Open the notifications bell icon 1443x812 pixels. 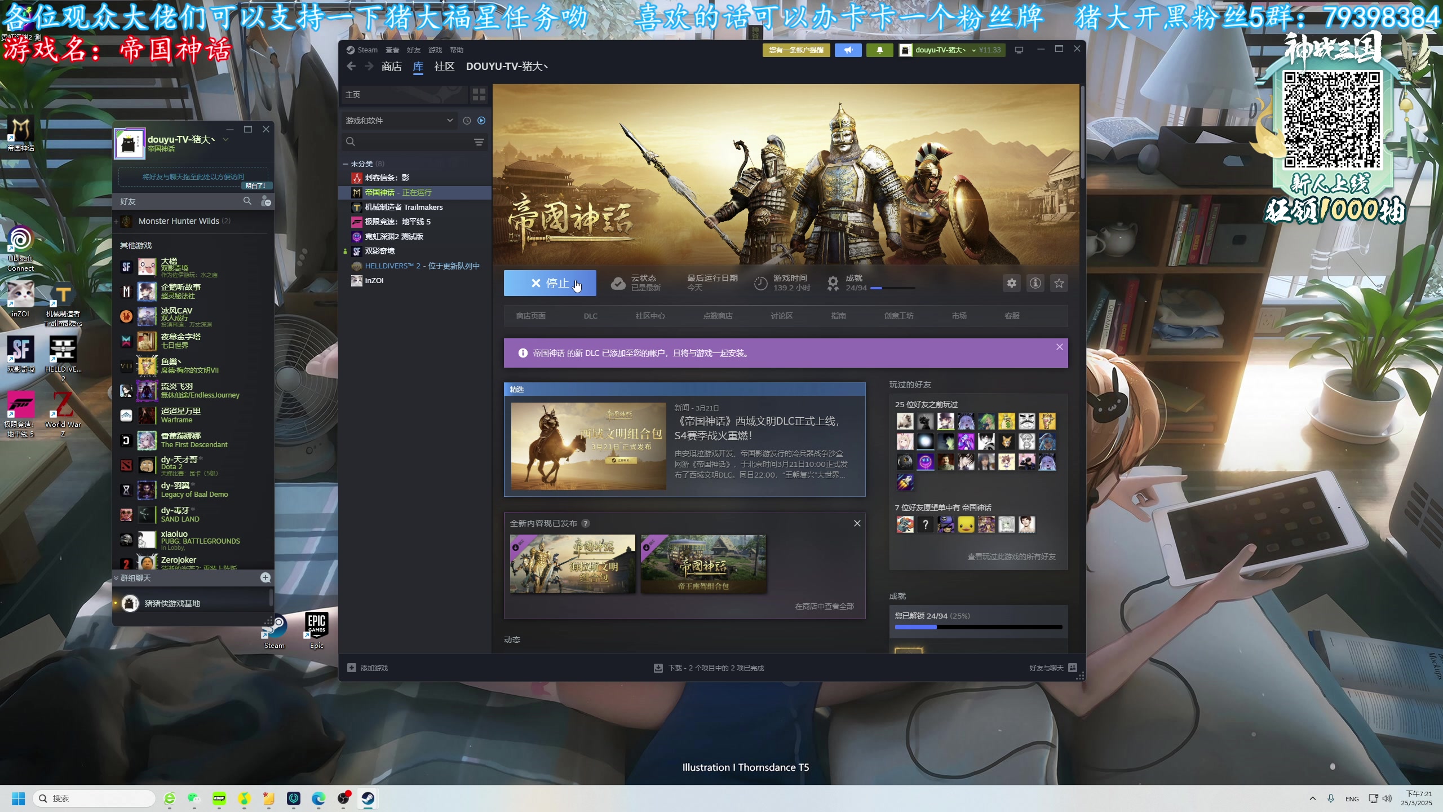[879, 50]
